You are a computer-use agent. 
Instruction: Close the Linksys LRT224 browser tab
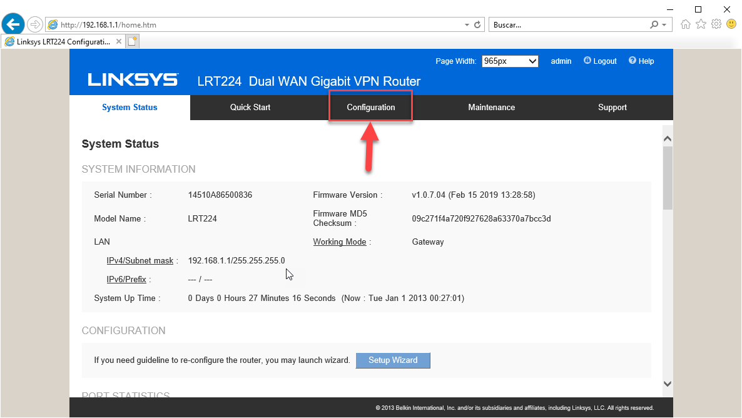point(119,41)
